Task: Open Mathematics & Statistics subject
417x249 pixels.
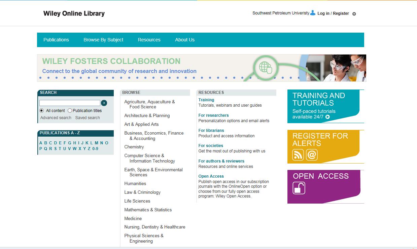Action: 148,210
